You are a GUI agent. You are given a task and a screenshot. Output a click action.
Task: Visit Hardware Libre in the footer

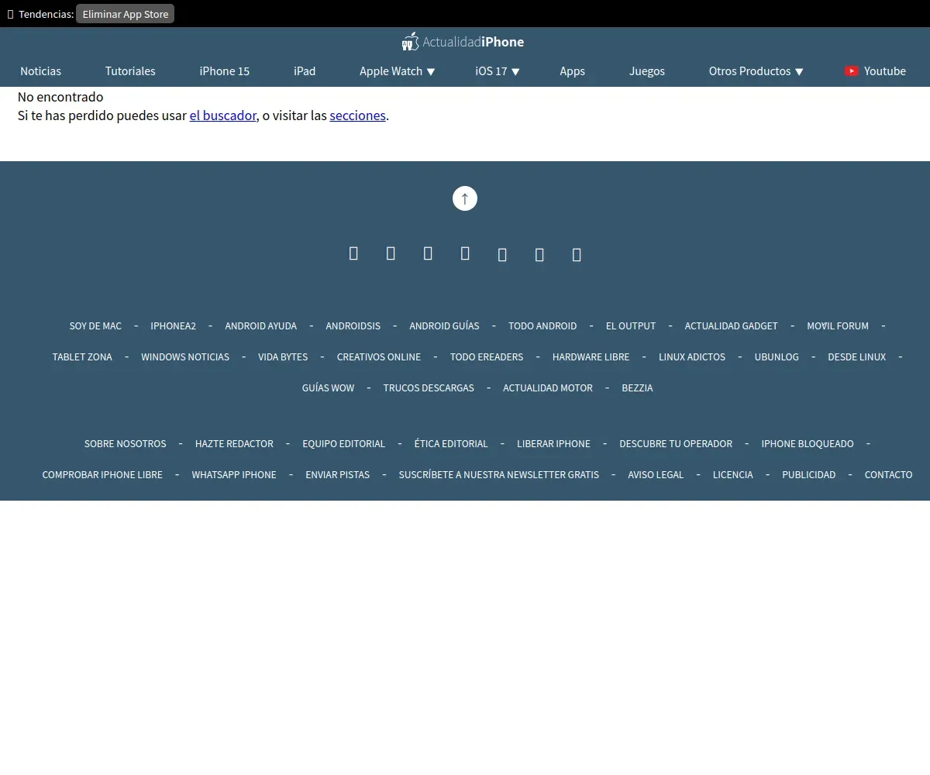[x=591, y=356]
